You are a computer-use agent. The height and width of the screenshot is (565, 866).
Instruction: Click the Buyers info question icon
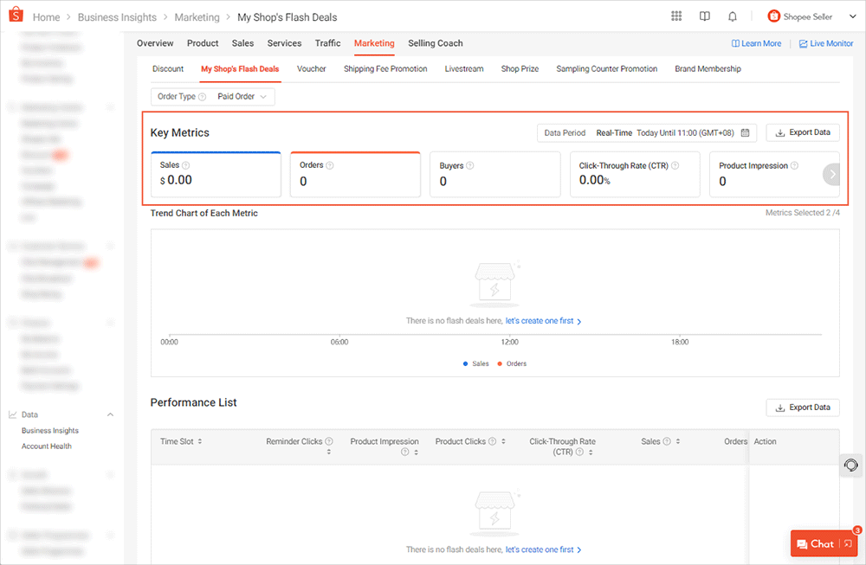[470, 165]
